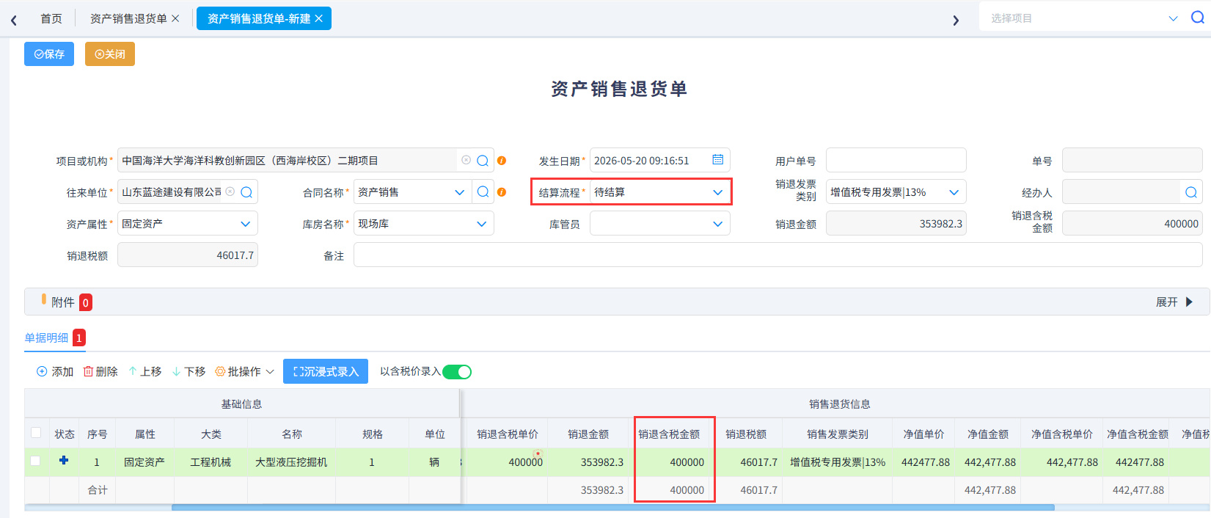
Task: Switch to the 资产销售退货单 tab
Action: pyautogui.click(x=128, y=18)
